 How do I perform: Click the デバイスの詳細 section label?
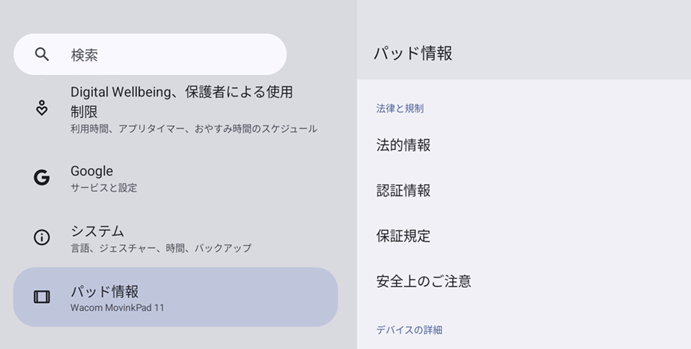pyautogui.click(x=409, y=330)
